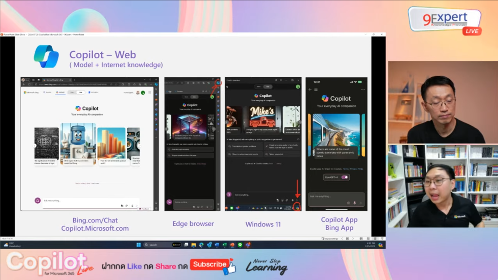Image resolution: width=498 pixels, height=280 pixels.
Task: Click the send arrow icon in Bing's chat box
Action: point(137,206)
